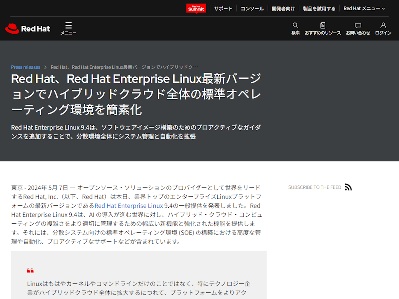Open the サポート link
This screenshot has width=399, height=299.
click(223, 9)
